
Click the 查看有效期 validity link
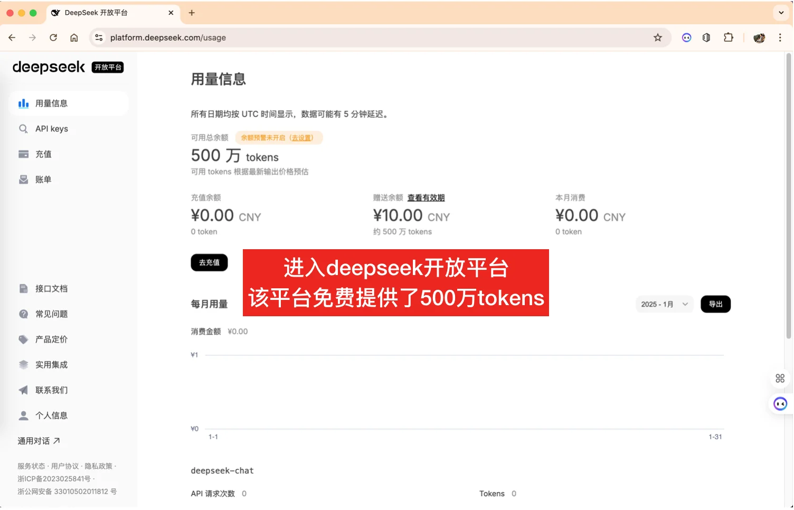426,197
